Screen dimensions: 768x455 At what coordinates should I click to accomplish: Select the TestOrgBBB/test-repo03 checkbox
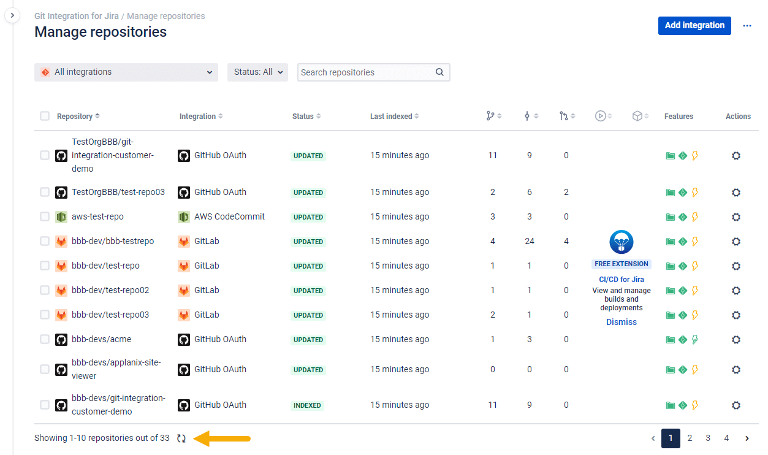point(45,193)
